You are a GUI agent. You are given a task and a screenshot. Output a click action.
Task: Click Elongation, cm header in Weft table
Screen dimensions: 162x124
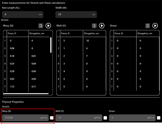coord(91,34)
